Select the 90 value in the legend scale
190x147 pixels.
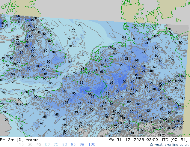click(64, 145)
